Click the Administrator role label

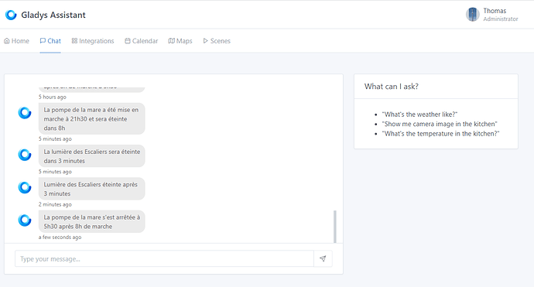point(501,19)
